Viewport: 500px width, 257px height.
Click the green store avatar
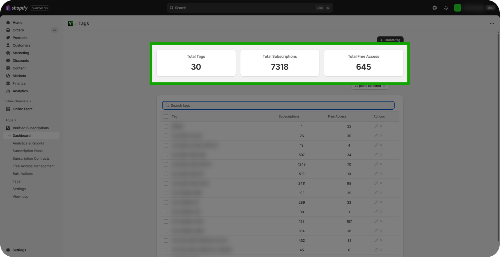coord(457,8)
